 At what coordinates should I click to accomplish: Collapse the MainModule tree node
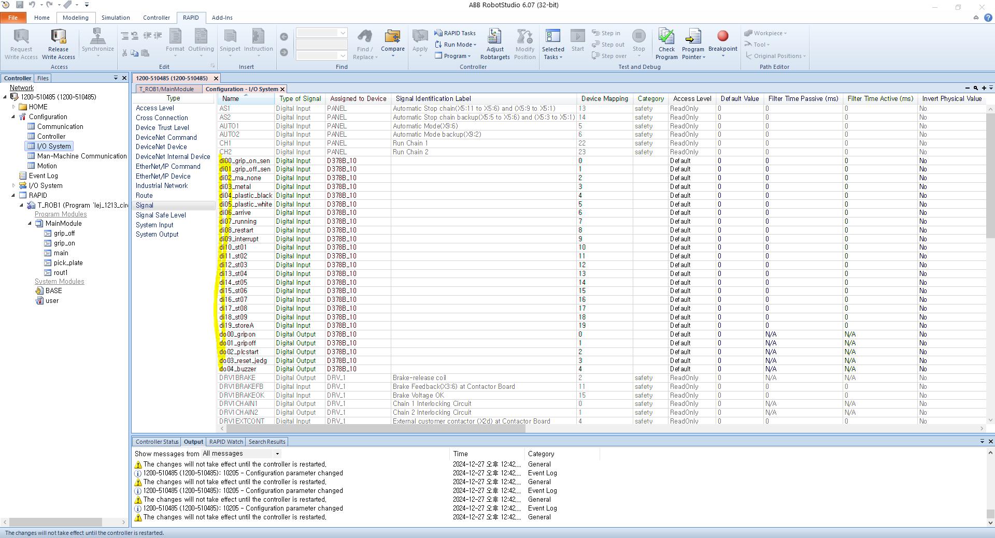pos(30,224)
